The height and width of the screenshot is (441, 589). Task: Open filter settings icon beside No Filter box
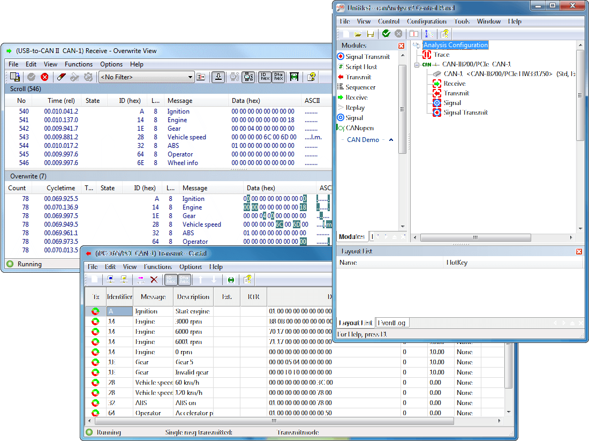click(x=201, y=77)
